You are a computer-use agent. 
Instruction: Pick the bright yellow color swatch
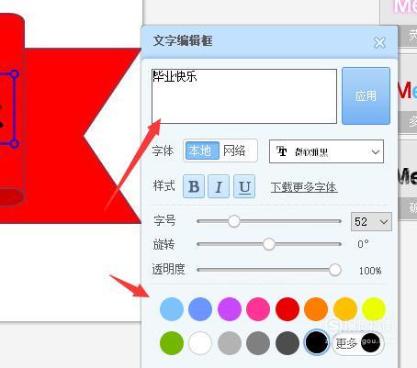[x=374, y=309]
